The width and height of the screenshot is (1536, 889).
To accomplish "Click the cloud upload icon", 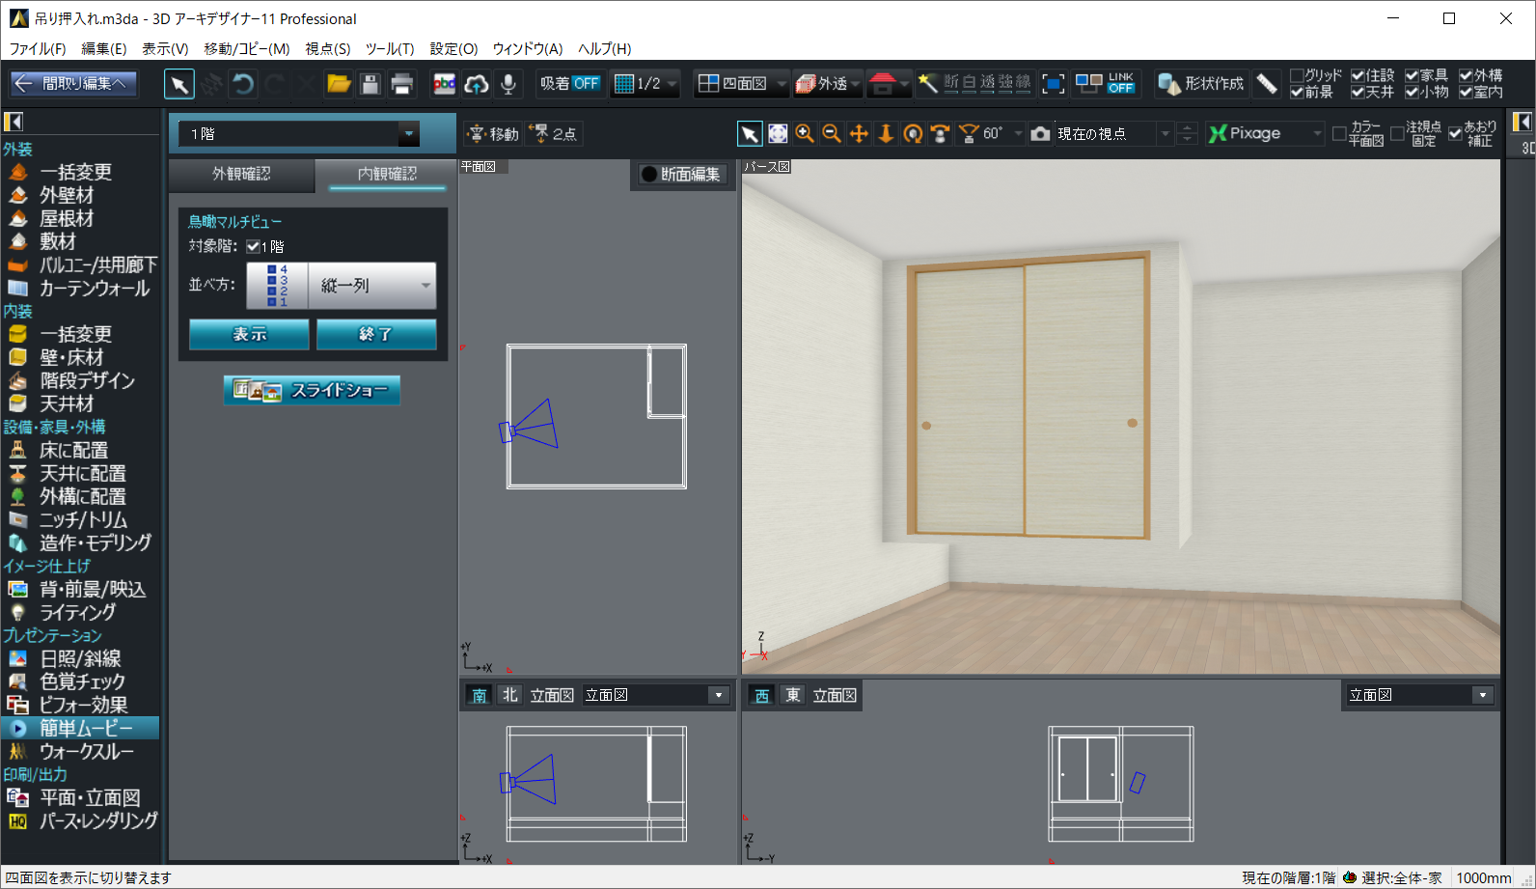I will click(477, 84).
